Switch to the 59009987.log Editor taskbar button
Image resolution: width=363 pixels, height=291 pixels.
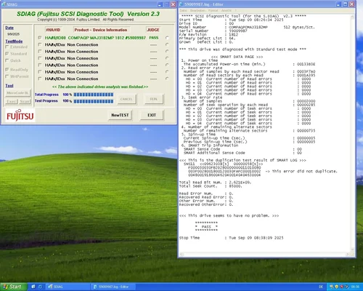point(114,287)
